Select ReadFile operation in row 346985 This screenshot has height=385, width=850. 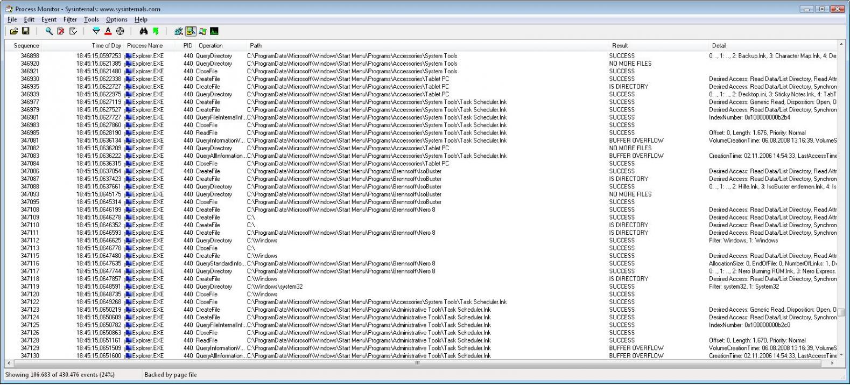pos(207,133)
